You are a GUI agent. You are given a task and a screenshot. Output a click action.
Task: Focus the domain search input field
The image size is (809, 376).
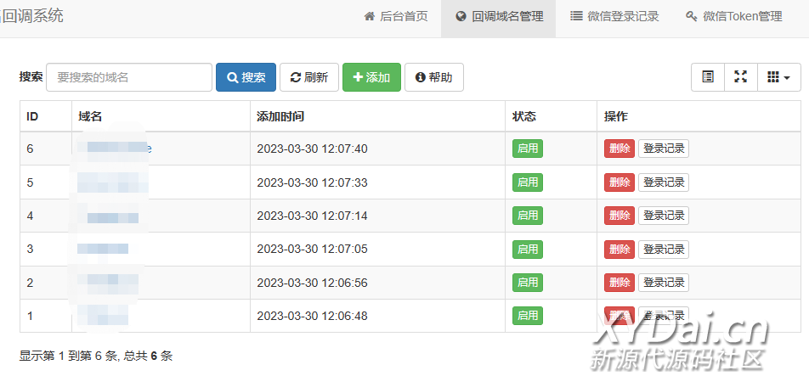(129, 77)
